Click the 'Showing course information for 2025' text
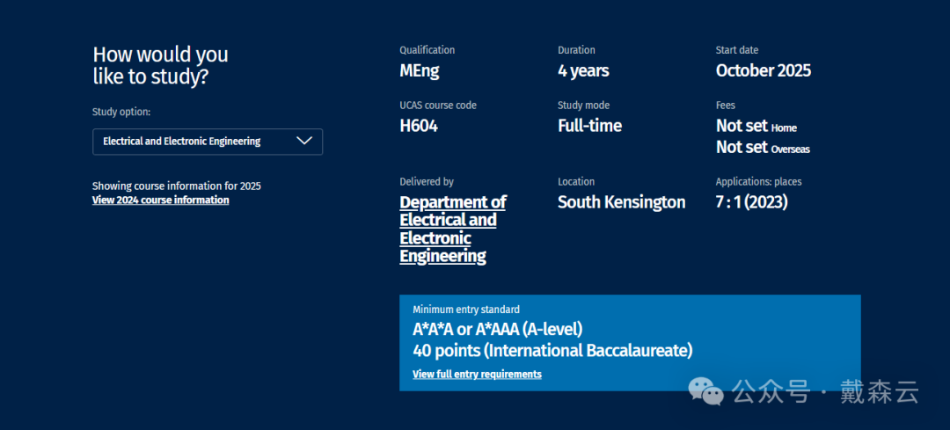The image size is (950, 430). click(x=176, y=186)
